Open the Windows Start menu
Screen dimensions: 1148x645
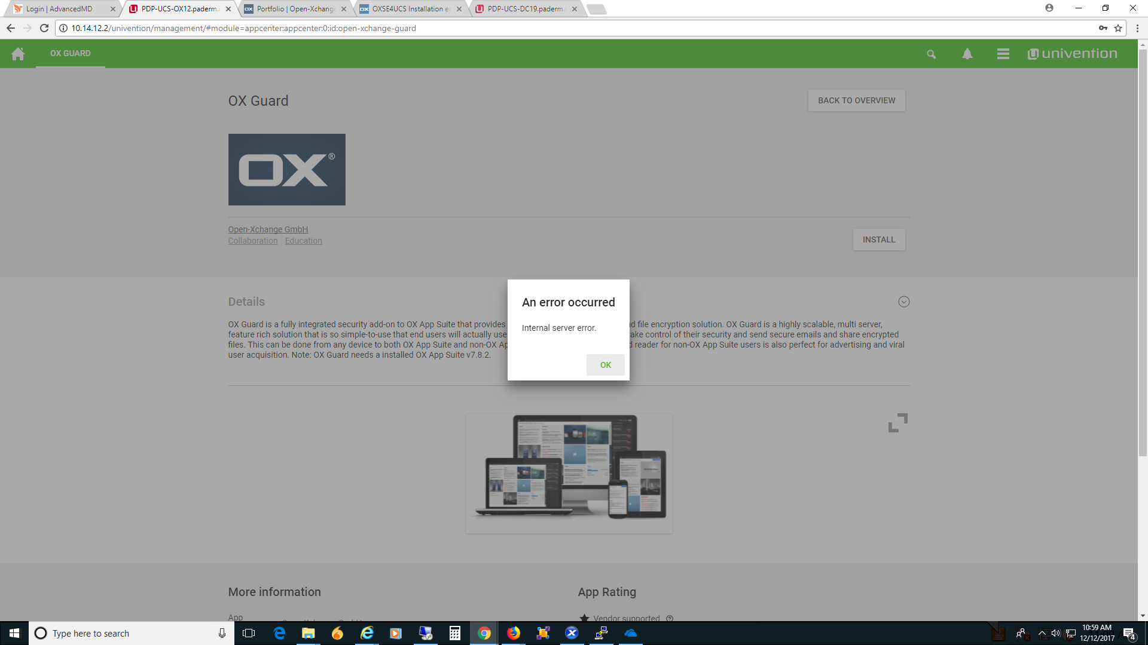tap(14, 633)
